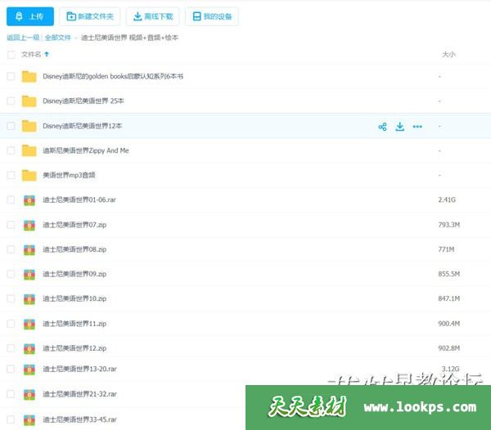Select file name 迪士尼美语世界12.zip
Viewport: 491px width, 430px height.
(74, 348)
